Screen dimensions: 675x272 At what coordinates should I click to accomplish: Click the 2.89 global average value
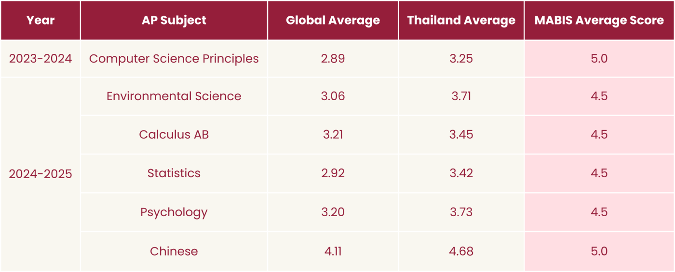(x=333, y=59)
